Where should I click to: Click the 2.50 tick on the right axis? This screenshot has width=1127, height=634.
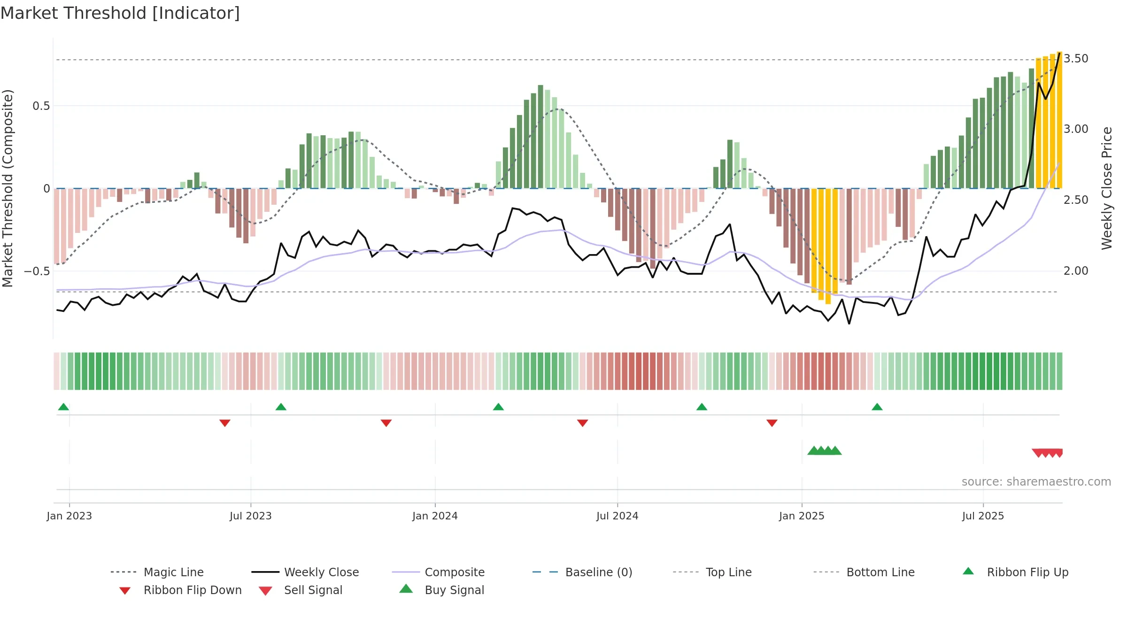[x=1076, y=200]
